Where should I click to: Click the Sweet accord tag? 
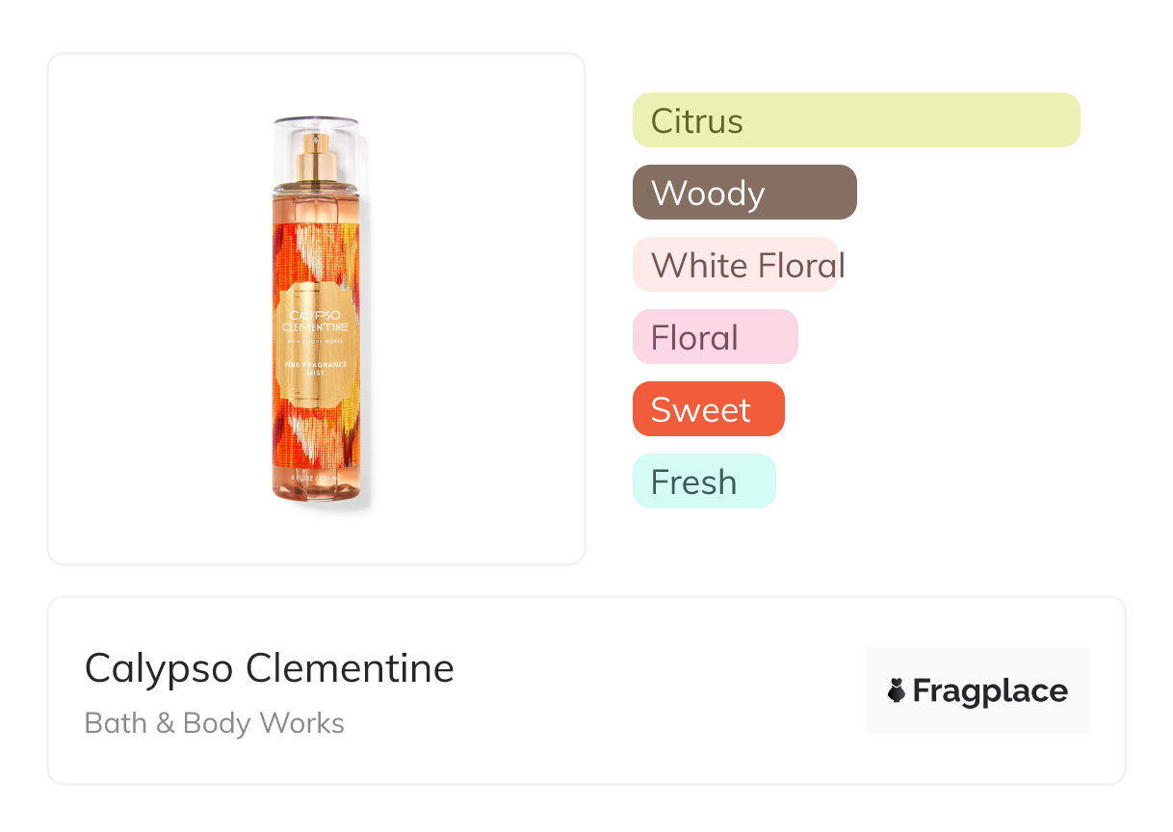pos(708,409)
